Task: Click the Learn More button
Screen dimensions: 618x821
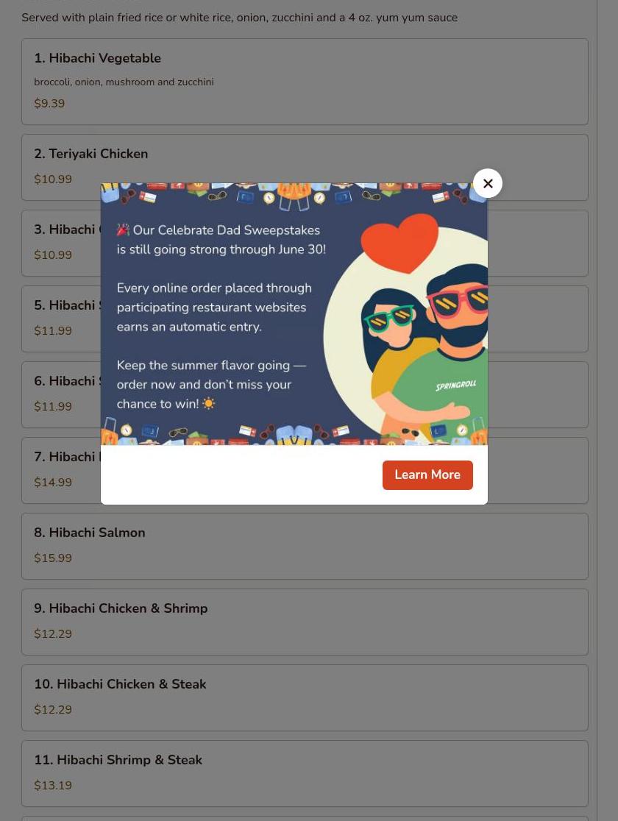Action: 427,475
